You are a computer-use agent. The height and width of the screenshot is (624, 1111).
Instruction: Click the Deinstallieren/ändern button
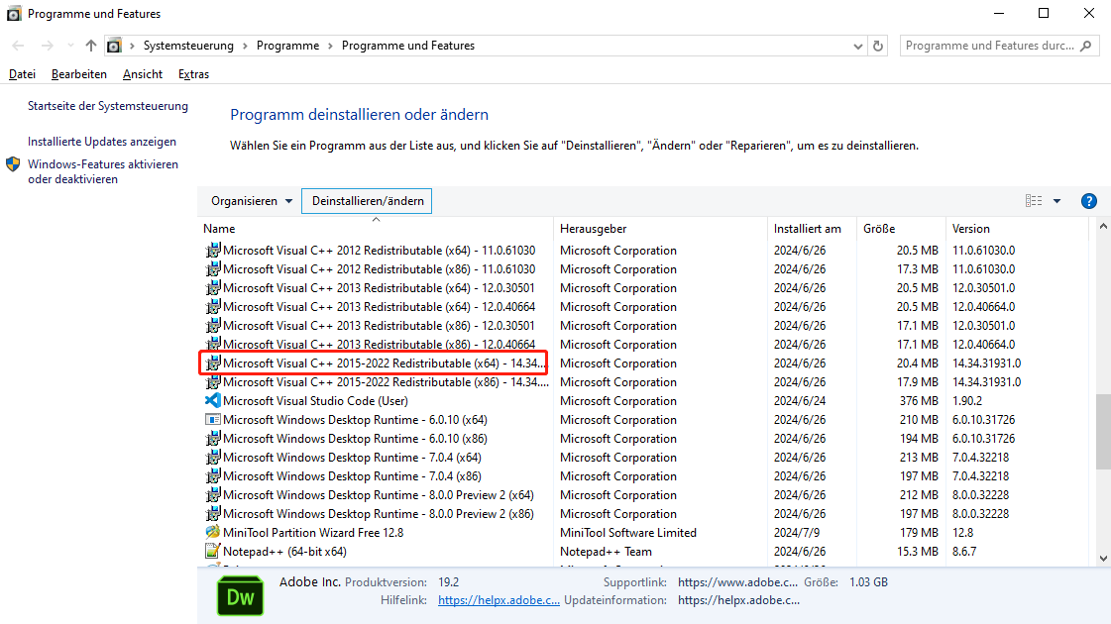point(367,200)
